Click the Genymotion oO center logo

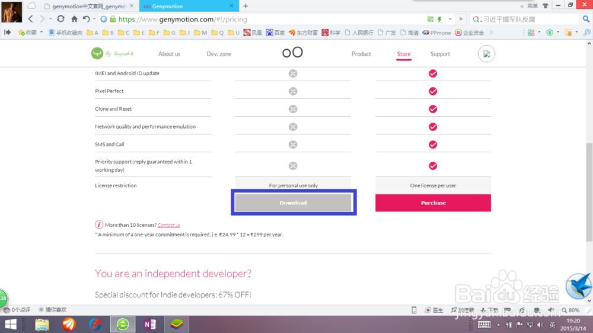point(293,52)
